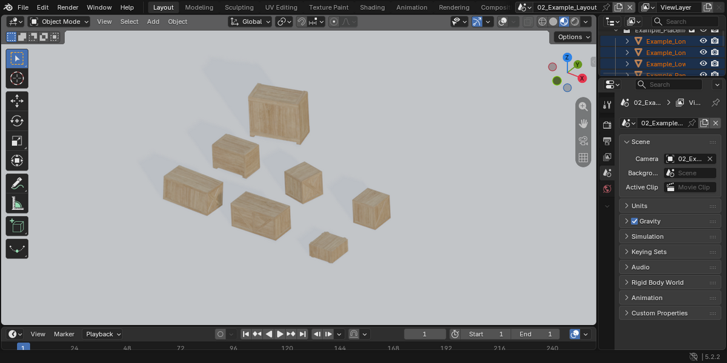The image size is (727, 363).
Task: Enable auto keying record button
Action: tap(221, 334)
